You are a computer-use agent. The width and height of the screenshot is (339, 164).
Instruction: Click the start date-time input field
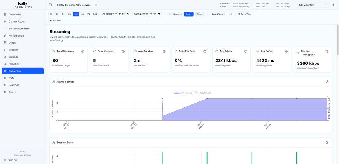click(x=116, y=14)
